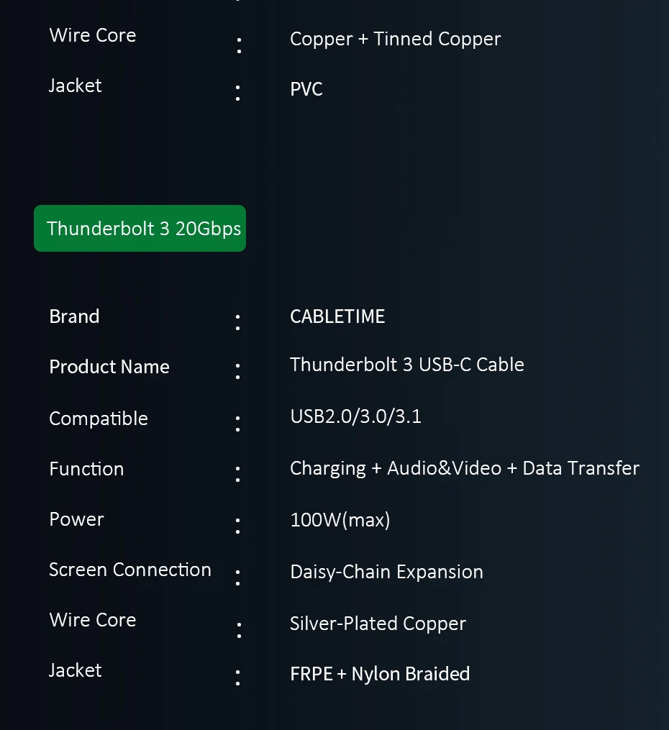
Task: Select the Product Name label
Action: [109, 367]
